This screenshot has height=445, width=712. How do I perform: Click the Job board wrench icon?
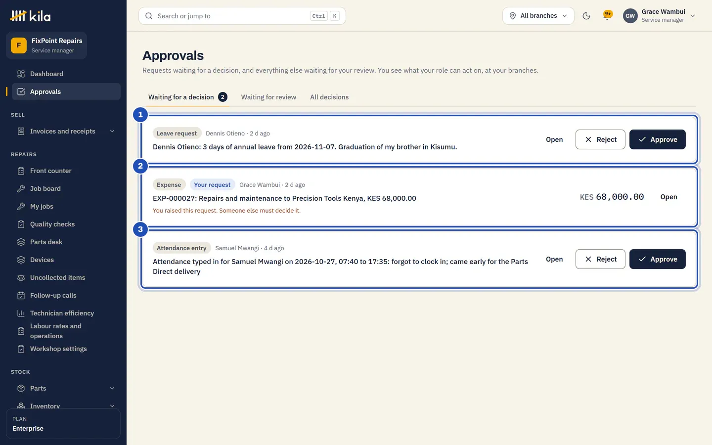tap(21, 188)
